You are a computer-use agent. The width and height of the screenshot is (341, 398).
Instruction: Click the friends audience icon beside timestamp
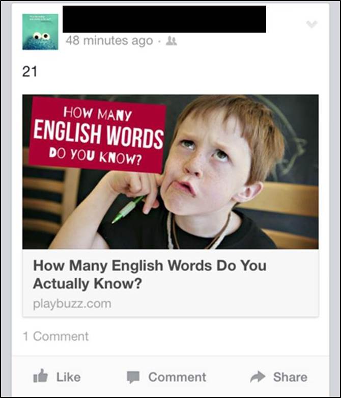coord(172,41)
